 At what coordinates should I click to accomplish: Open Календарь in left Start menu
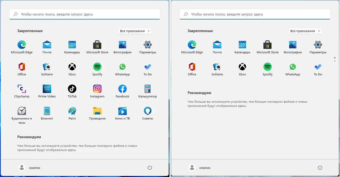coord(72,47)
